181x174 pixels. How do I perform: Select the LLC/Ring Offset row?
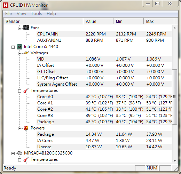tap(104, 78)
